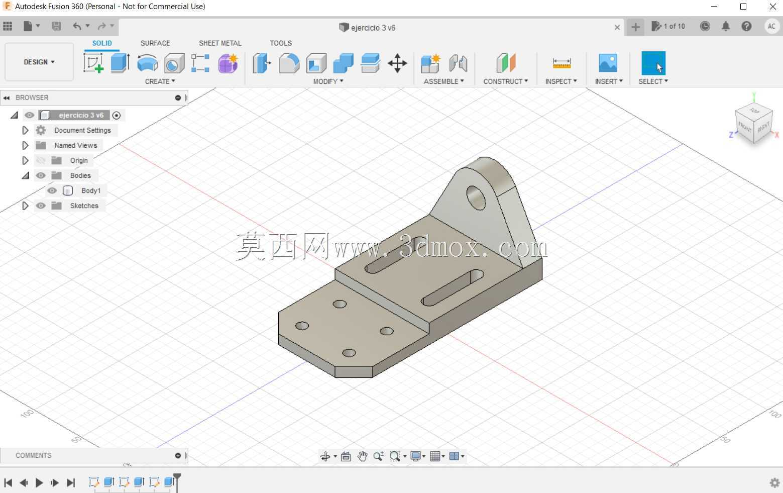This screenshot has height=493, width=783.
Task: Select the Offset Face tool
Action: coord(370,63)
